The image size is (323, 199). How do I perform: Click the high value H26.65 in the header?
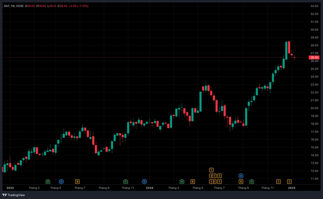[x=41, y=6]
